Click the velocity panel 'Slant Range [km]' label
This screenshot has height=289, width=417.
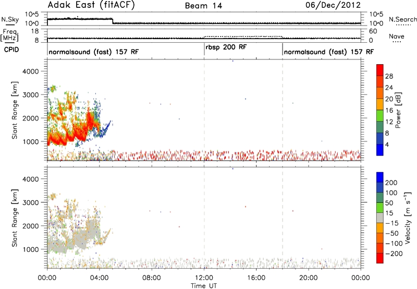pyautogui.click(x=15, y=218)
